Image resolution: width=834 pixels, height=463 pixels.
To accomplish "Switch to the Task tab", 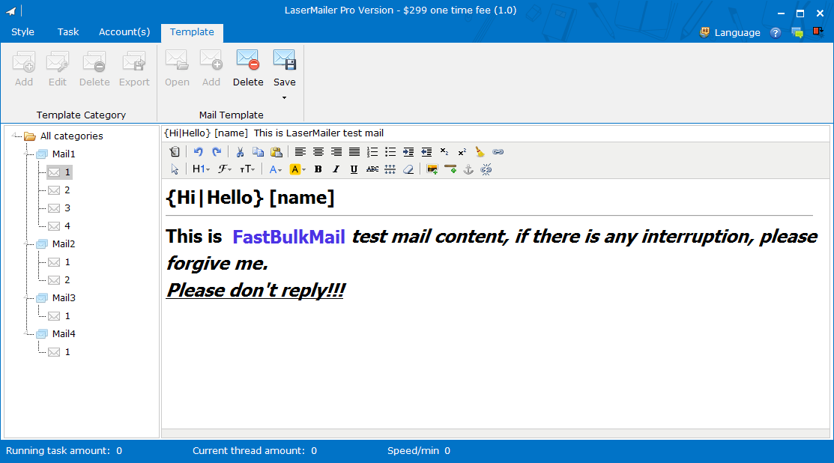I will point(68,32).
